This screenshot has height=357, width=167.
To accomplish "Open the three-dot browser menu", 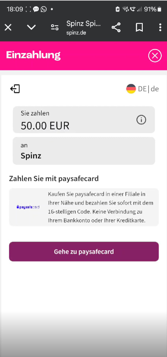I will [160, 27].
